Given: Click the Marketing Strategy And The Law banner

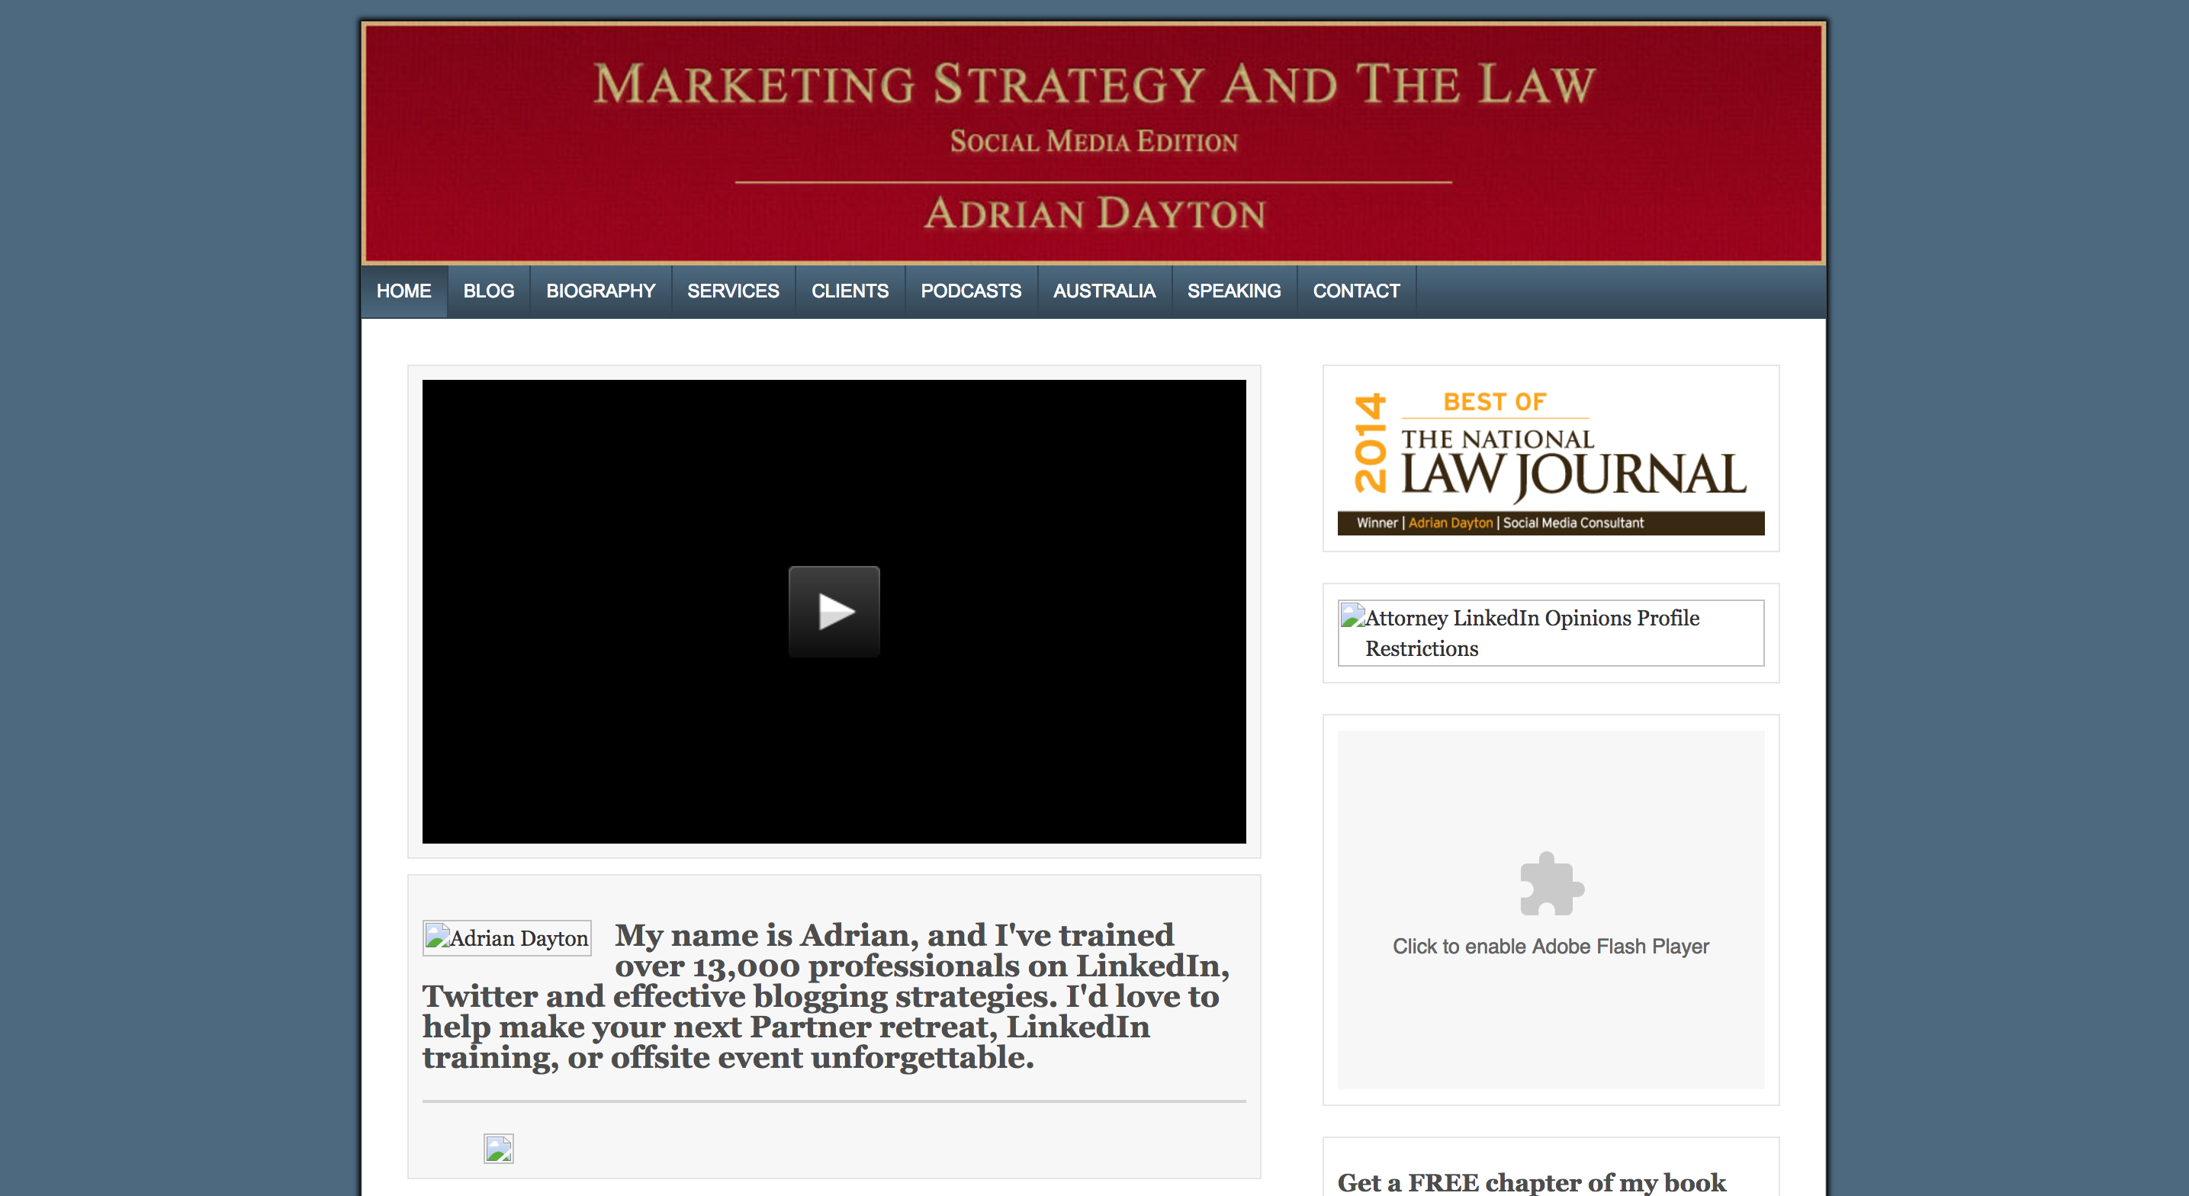Looking at the screenshot, I should 1094,85.
